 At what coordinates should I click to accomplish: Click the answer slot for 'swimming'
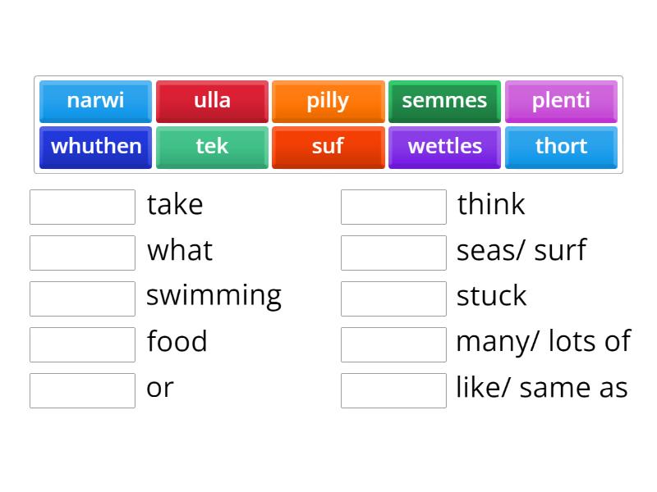(x=82, y=298)
